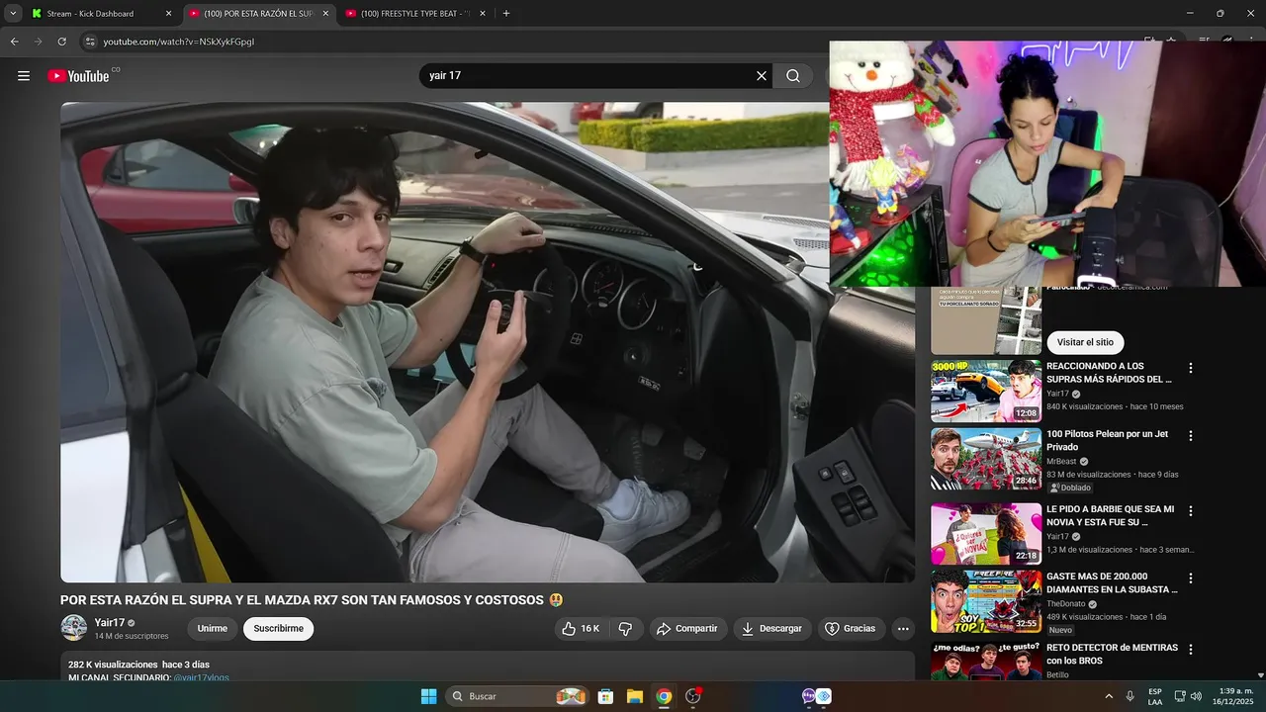Subscribe using the Suscribirme button

(279, 629)
